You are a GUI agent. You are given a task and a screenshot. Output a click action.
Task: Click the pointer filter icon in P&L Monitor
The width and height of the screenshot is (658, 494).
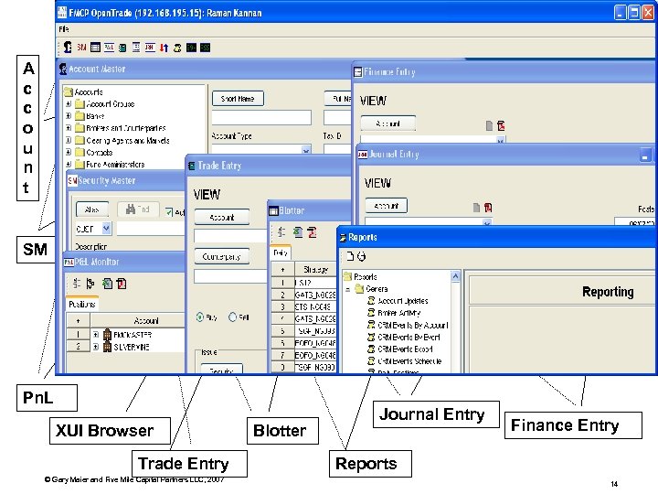click(x=90, y=284)
